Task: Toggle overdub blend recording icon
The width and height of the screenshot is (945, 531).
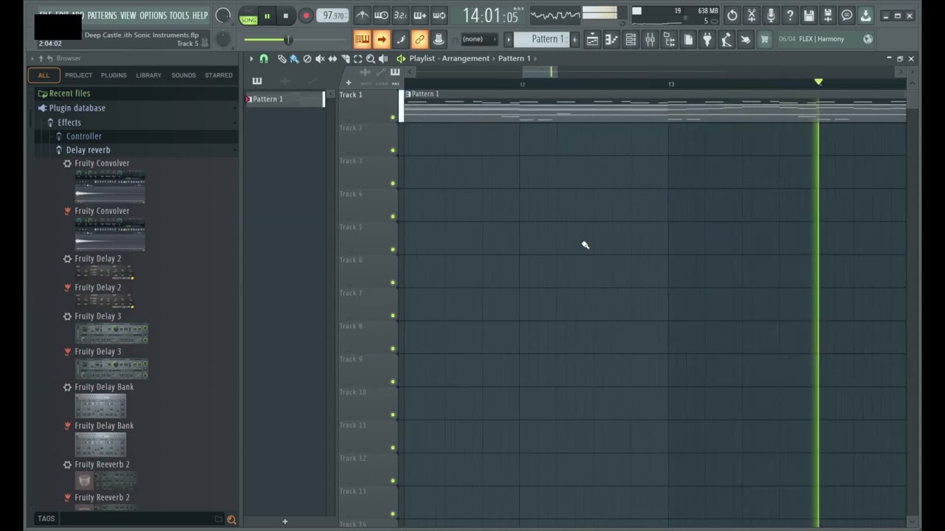Action: [x=419, y=15]
